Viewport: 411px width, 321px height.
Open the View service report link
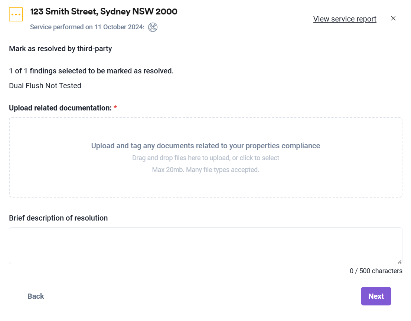pyautogui.click(x=345, y=19)
